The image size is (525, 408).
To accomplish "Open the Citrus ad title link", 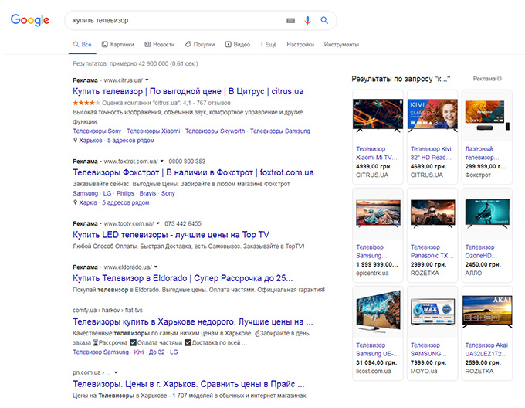I will 188,91.
